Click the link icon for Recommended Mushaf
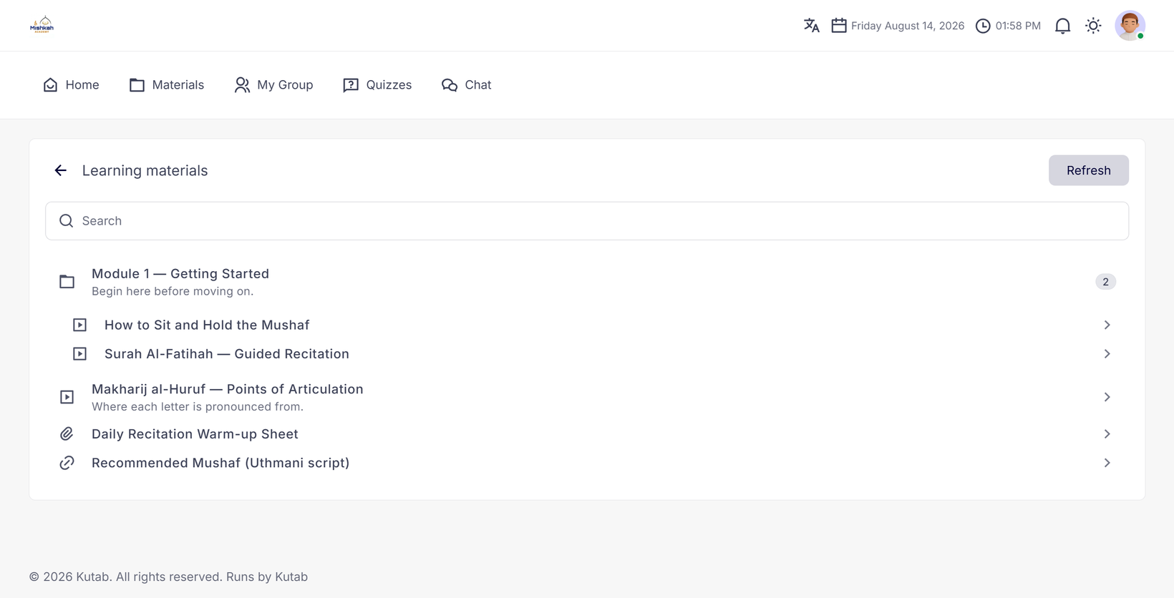The image size is (1174, 598). [67, 463]
